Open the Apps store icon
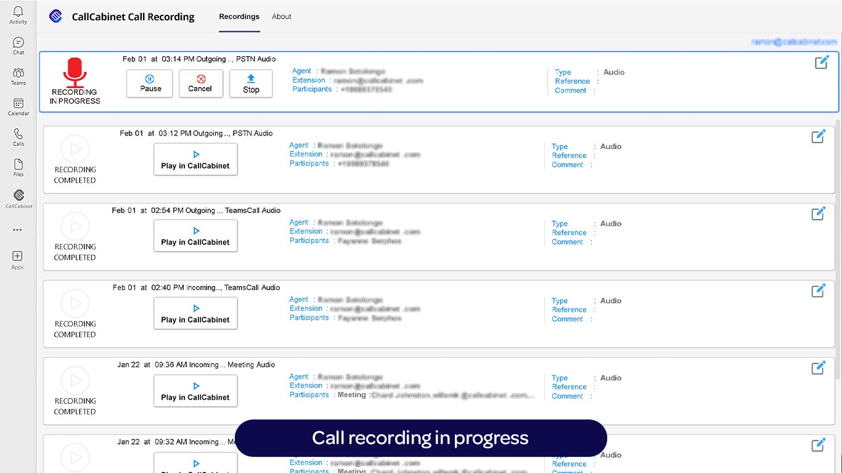Screen dimensions: 842x473 pyautogui.click(x=17, y=259)
